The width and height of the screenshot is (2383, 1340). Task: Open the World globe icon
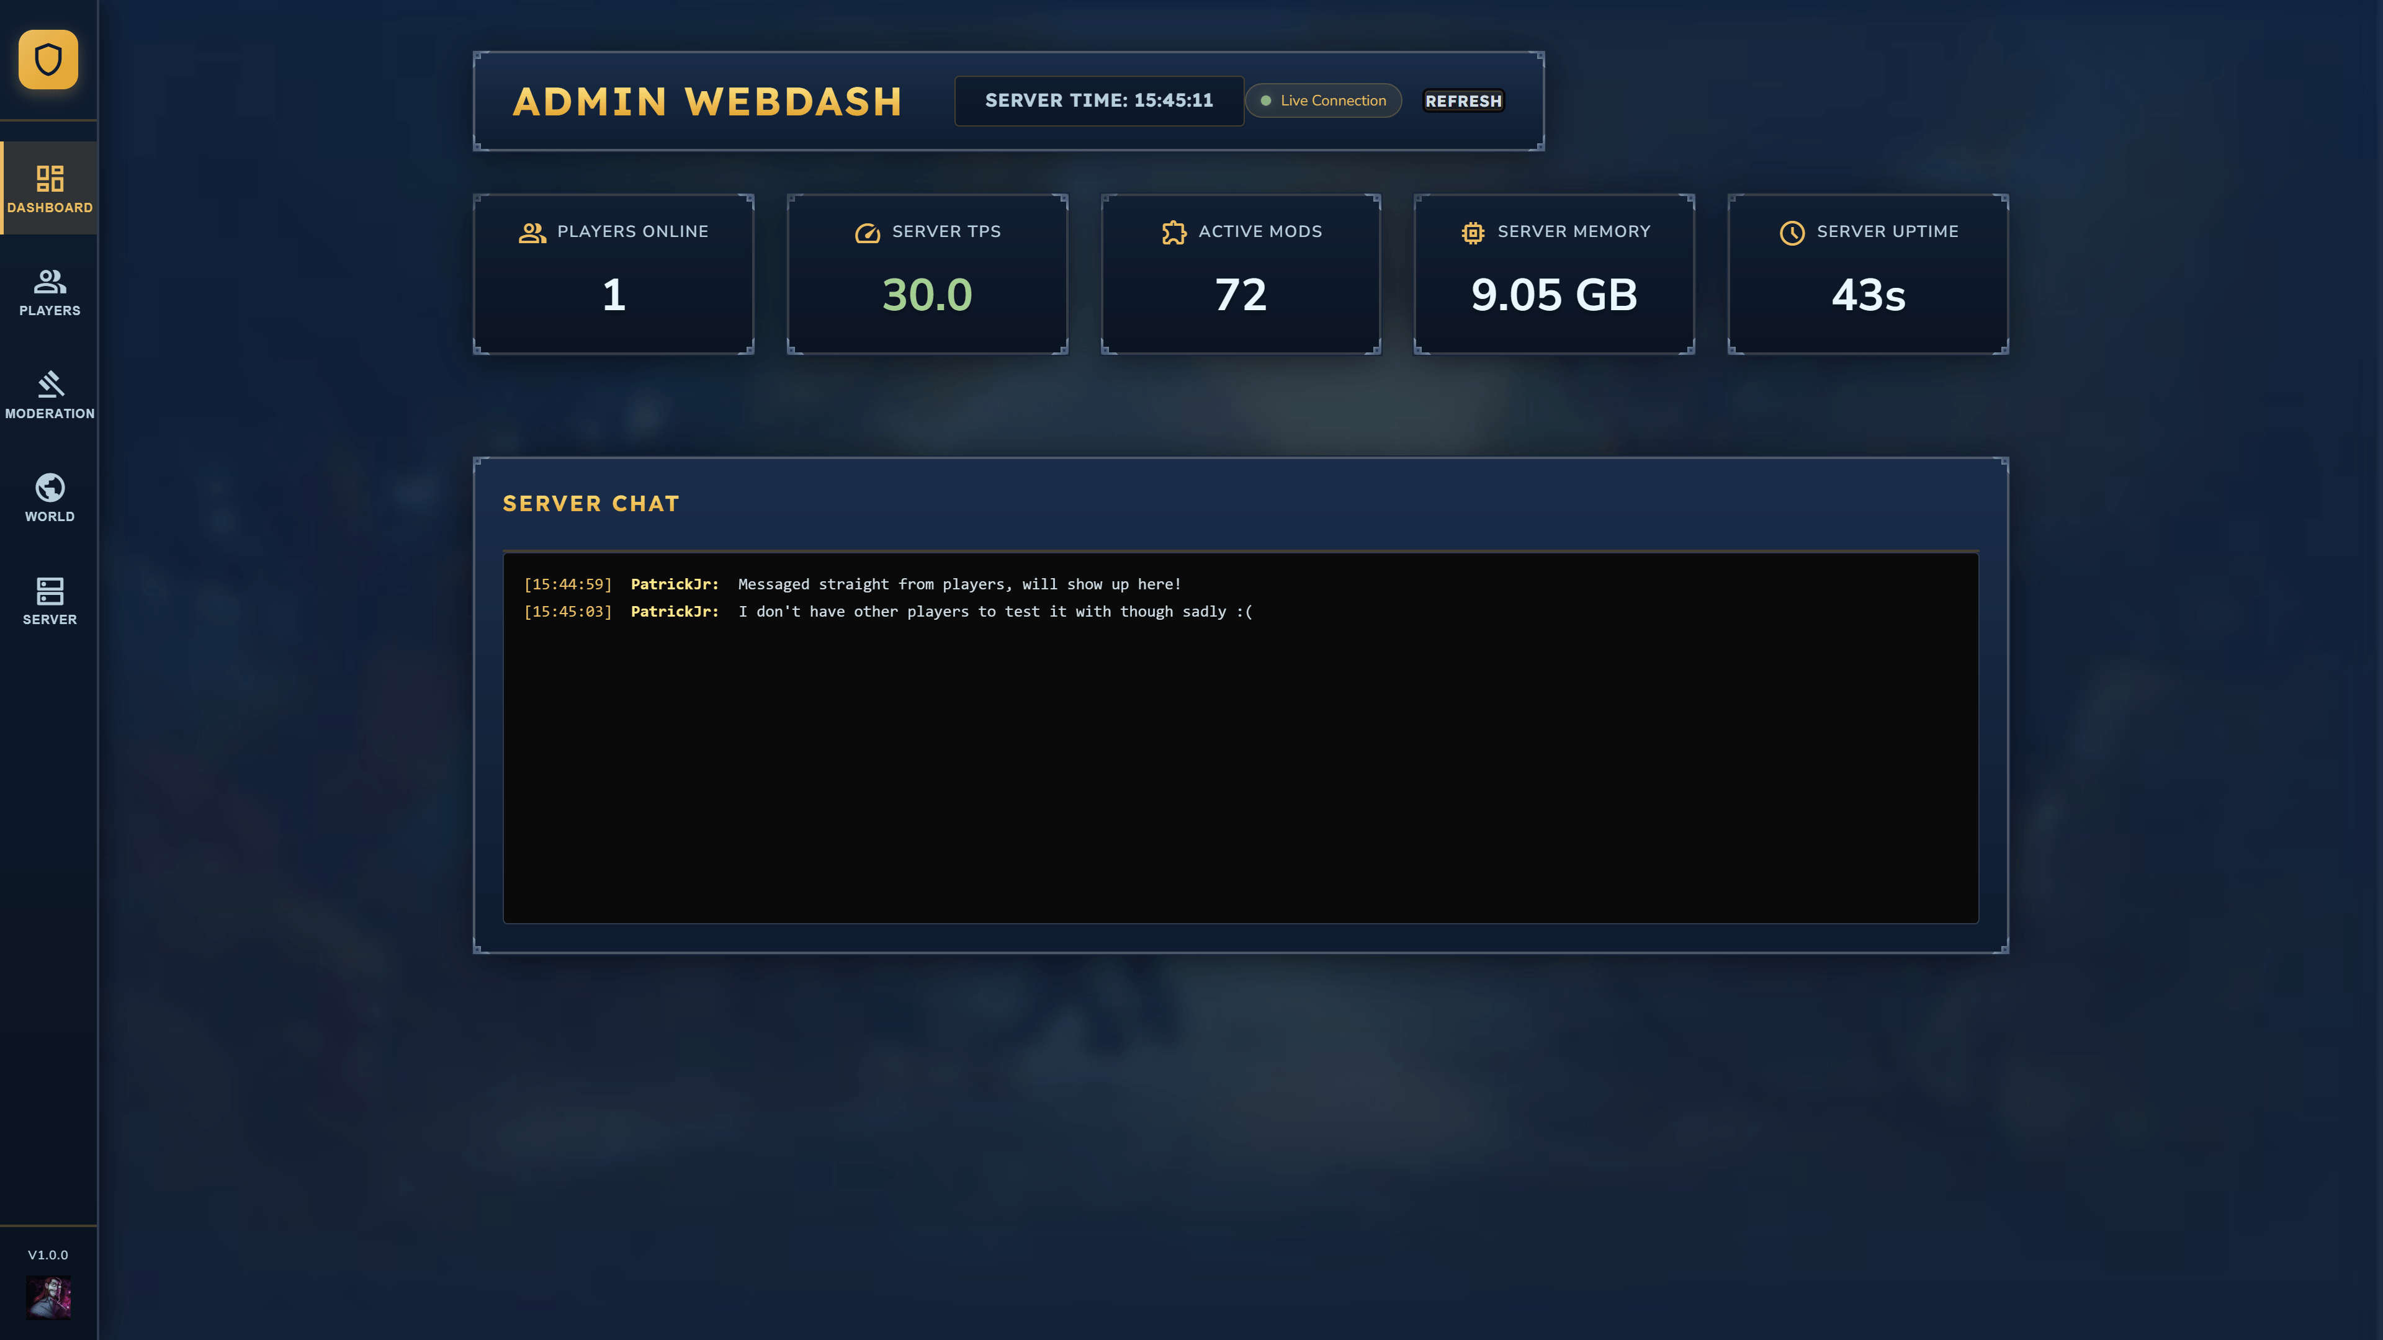click(50, 488)
